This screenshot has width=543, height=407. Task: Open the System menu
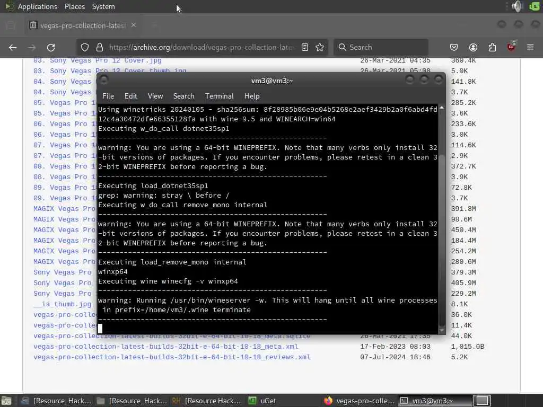tap(103, 6)
